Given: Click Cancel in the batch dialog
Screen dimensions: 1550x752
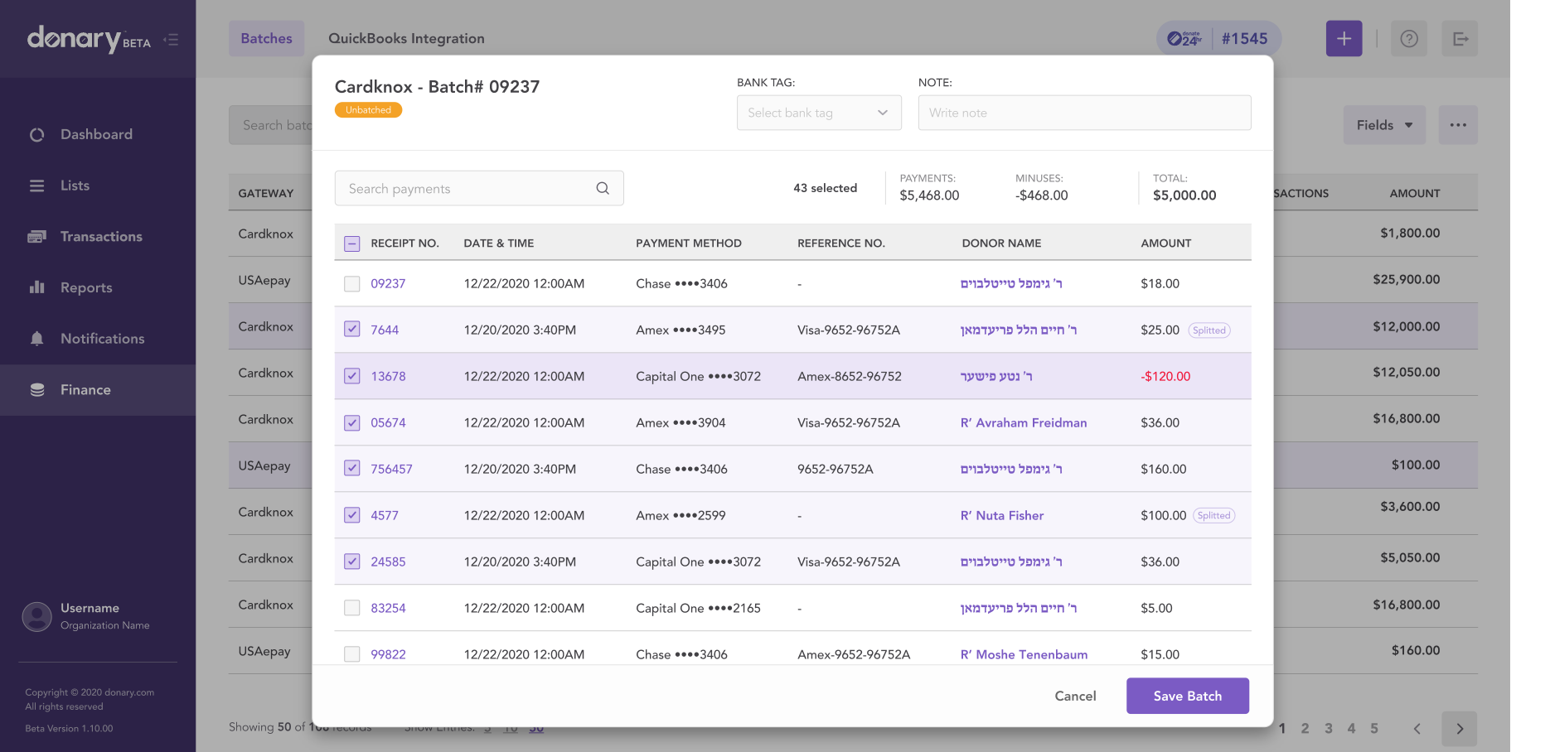Looking at the screenshot, I should point(1075,696).
